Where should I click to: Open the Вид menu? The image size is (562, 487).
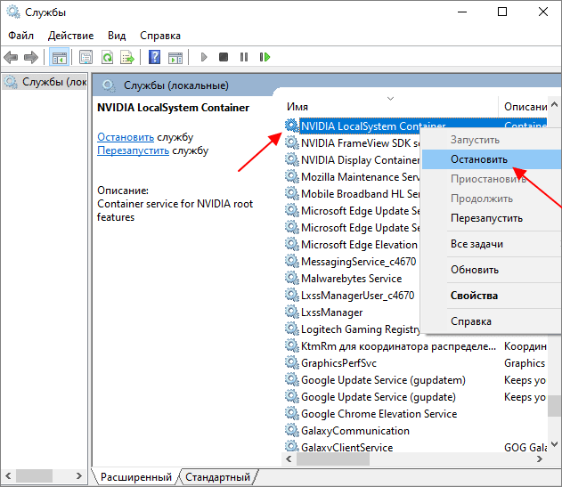(x=117, y=36)
